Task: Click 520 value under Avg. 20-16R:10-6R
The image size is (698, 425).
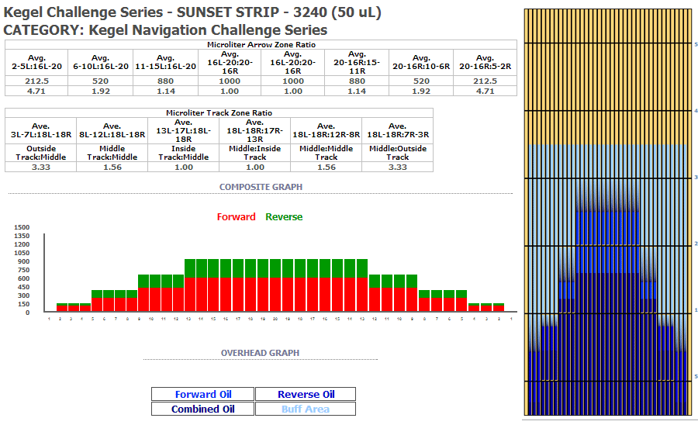Action: 421,81
